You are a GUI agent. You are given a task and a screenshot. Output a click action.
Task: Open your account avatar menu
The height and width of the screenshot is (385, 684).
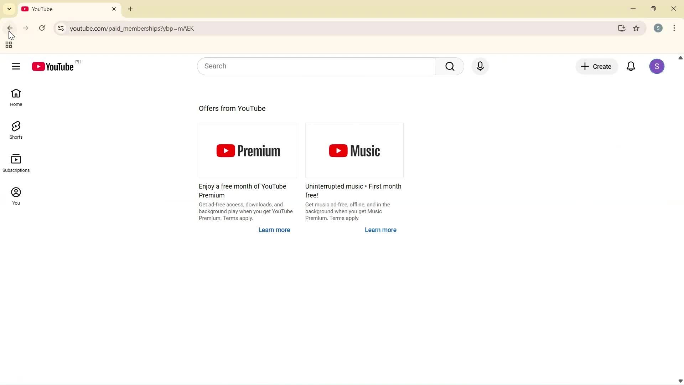point(657,66)
